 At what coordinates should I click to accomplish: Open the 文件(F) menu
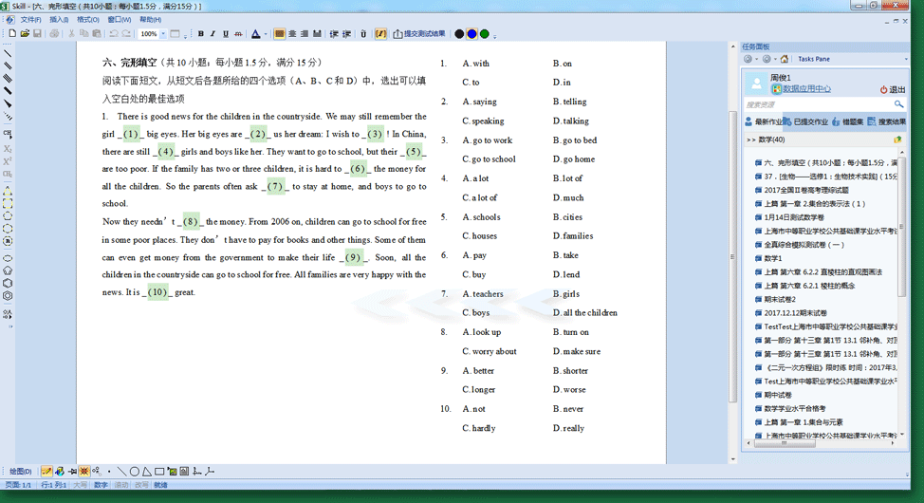(30, 19)
